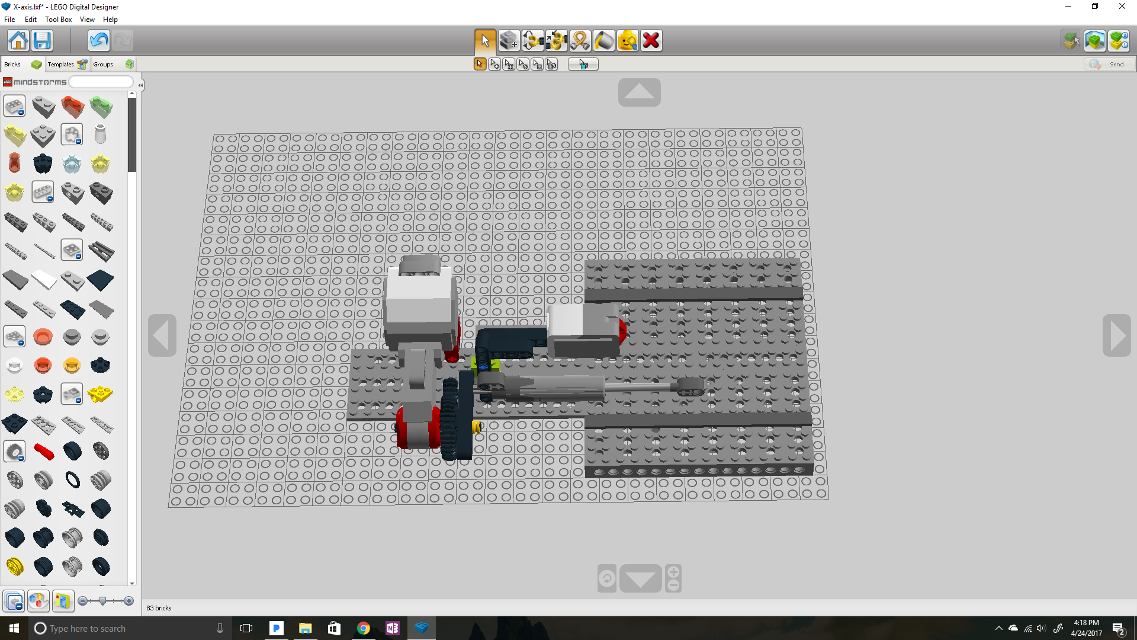Select the Delete tool red X

[651, 40]
